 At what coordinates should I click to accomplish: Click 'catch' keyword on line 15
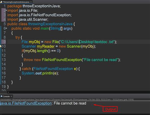[x=27, y=69]
